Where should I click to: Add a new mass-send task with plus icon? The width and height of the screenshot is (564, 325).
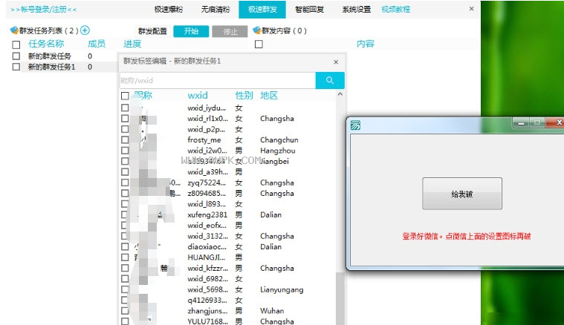click(85, 30)
